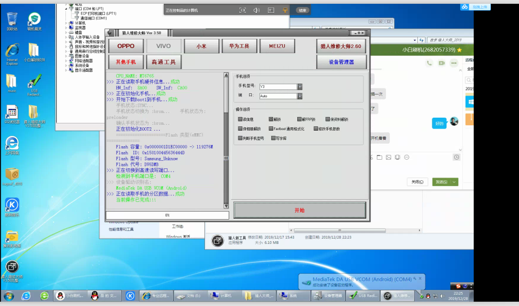Open the chat history clock icon
Image resolution: width=519 pixels, height=306 pixels.
point(456,157)
